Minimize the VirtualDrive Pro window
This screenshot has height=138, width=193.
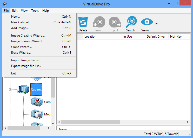(x=169, y=3)
